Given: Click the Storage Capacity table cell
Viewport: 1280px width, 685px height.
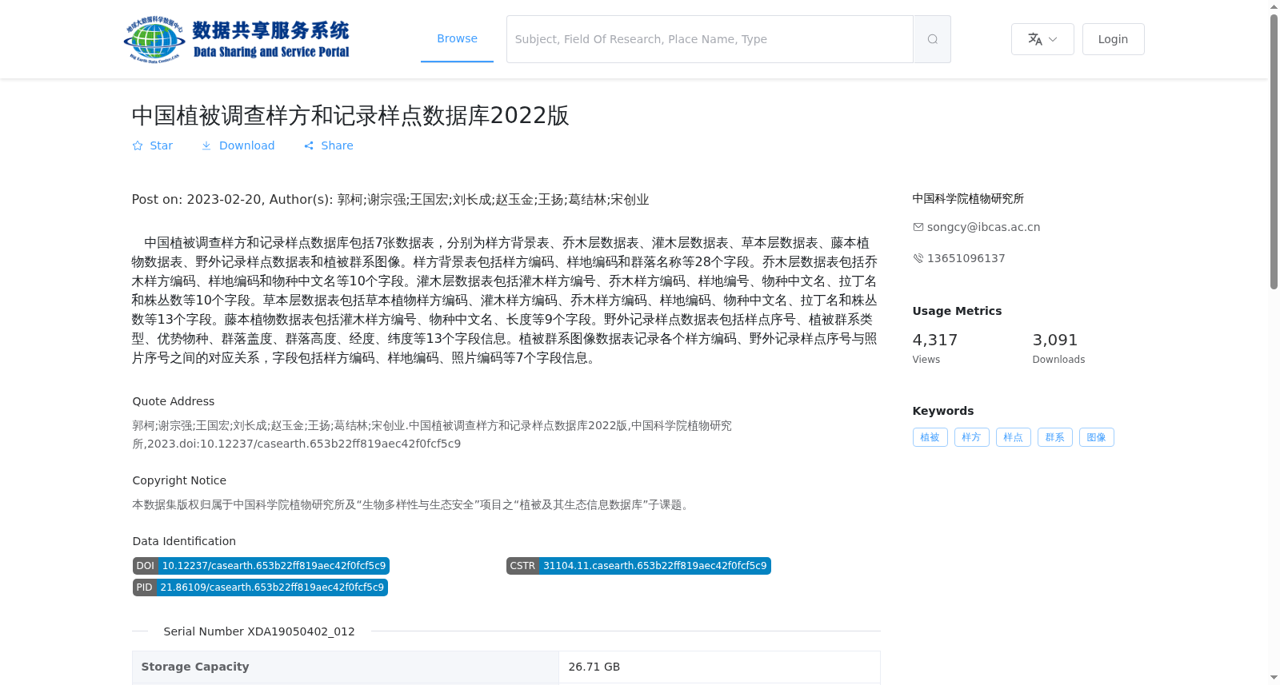Looking at the screenshot, I should (x=346, y=667).
